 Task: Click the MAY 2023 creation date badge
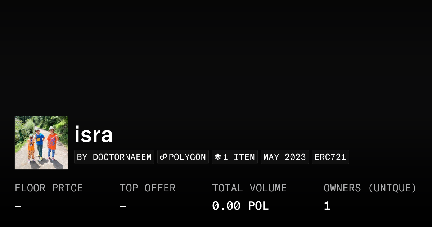(284, 157)
